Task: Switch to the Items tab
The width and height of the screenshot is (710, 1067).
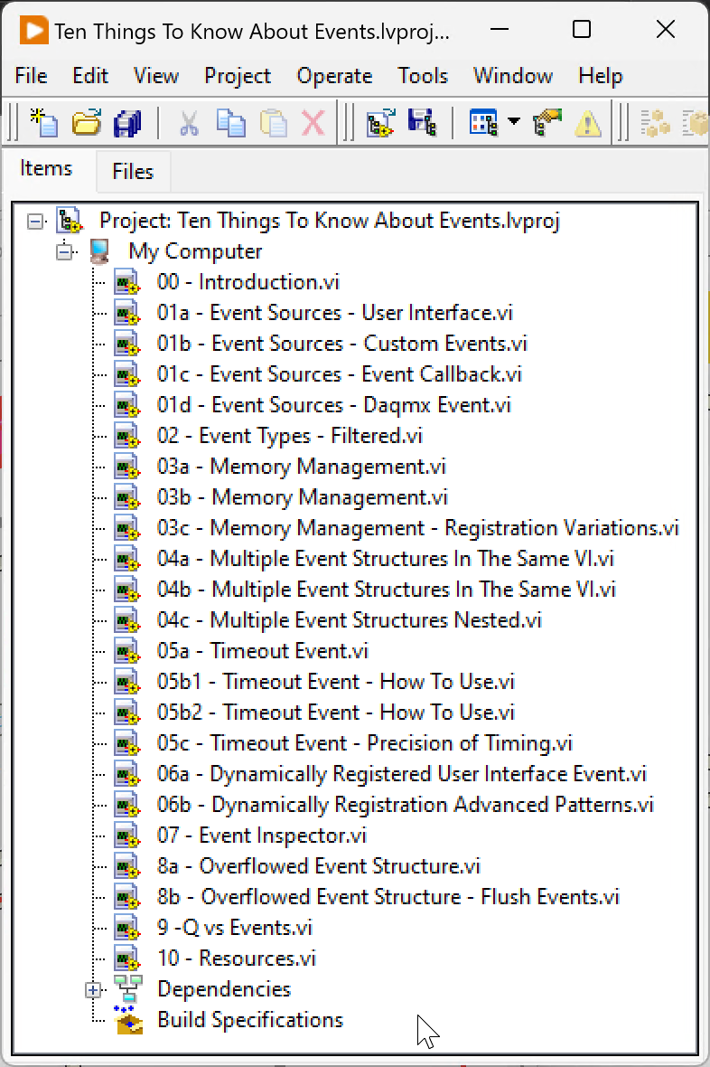Action: (45, 168)
